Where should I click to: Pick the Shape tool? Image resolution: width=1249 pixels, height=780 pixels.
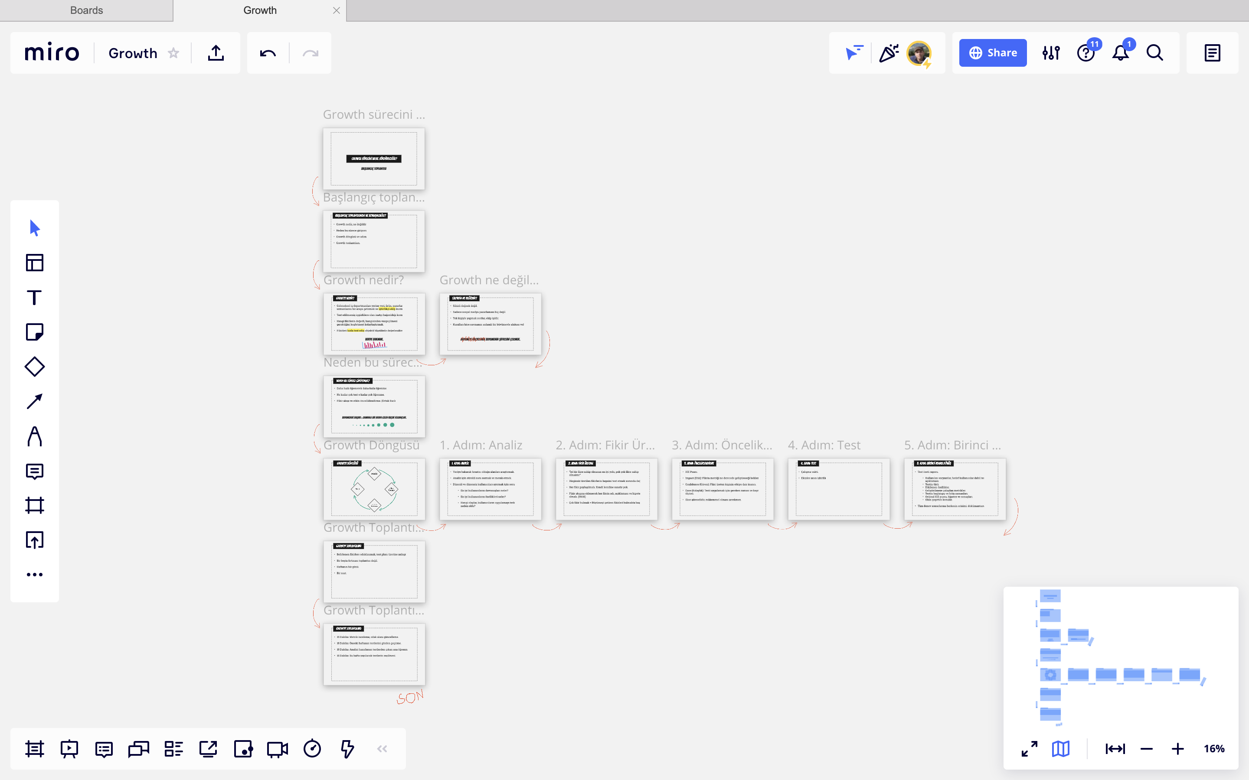point(35,366)
